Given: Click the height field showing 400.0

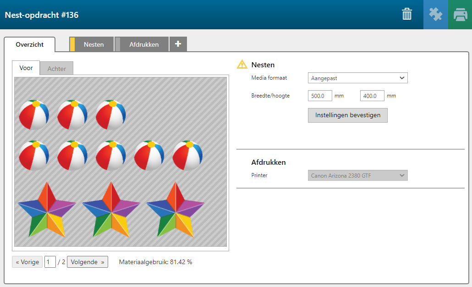Looking at the screenshot, I should click(372, 96).
